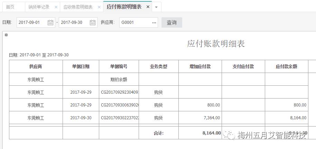The width and height of the screenshot is (316, 149).
Task: Click the supplier field containing G0001
Action: coord(134,22)
